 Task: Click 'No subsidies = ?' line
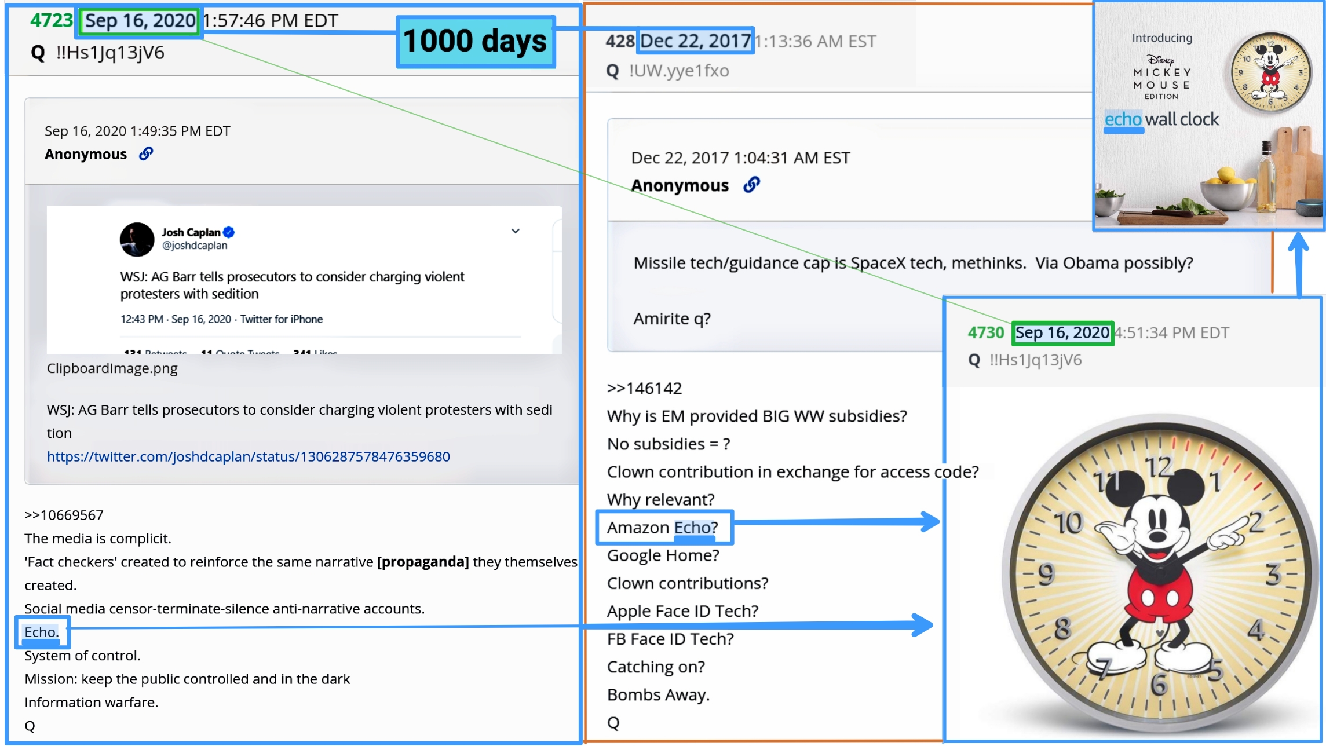tap(669, 444)
